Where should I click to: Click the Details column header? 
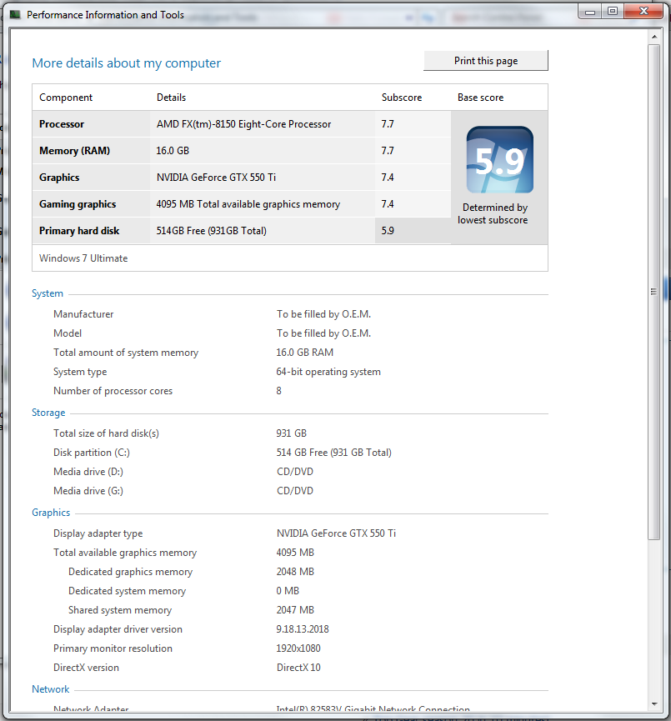[x=171, y=98]
